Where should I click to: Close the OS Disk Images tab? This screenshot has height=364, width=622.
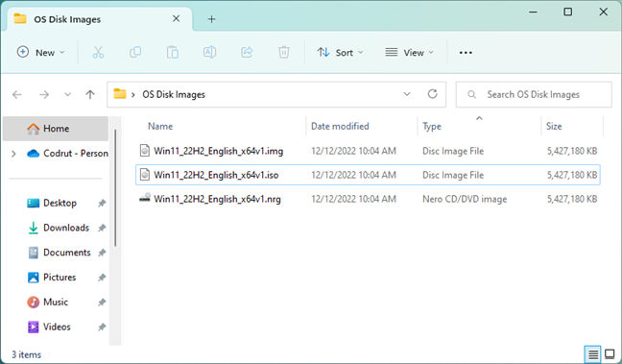click(176, 18)
